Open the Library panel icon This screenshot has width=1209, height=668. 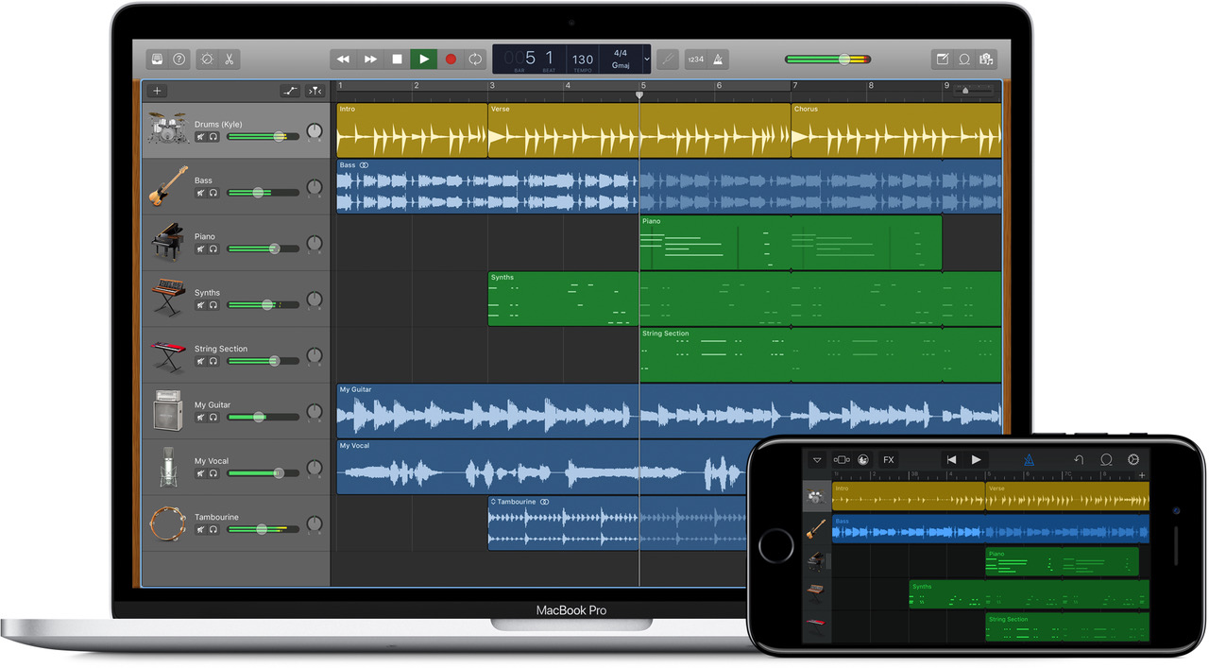[x=158, y=60]
